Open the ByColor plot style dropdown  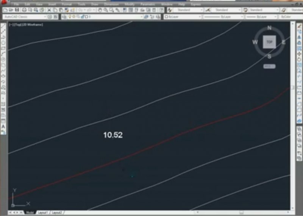click(x=291, y=17)
